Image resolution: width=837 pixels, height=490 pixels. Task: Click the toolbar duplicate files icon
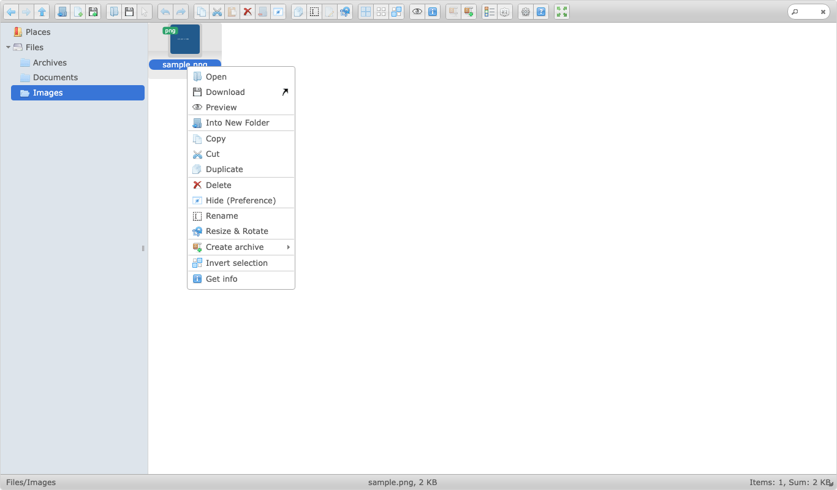tap(298, 12)
